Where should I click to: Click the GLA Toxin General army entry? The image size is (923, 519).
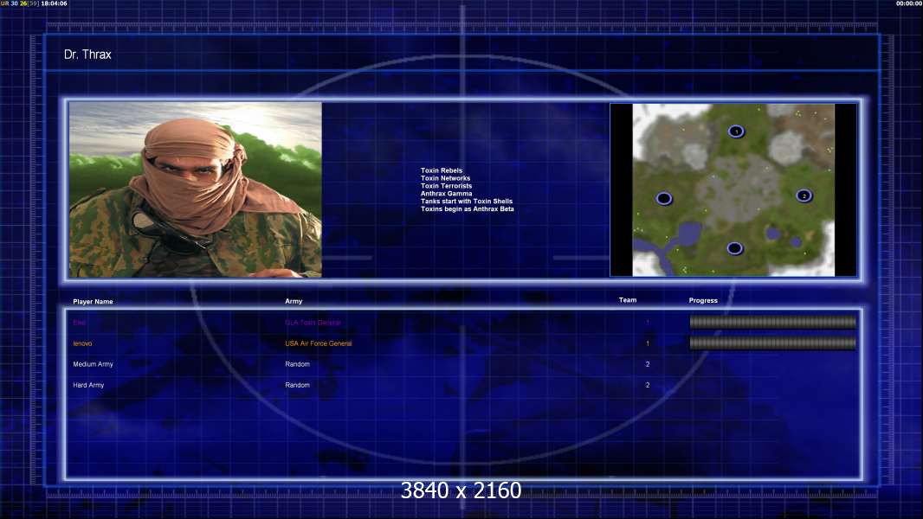[x=313, y=323]
